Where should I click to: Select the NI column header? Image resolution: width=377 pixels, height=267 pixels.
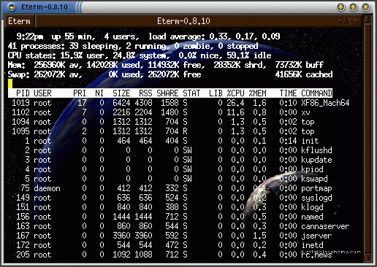tap(99, 93)
